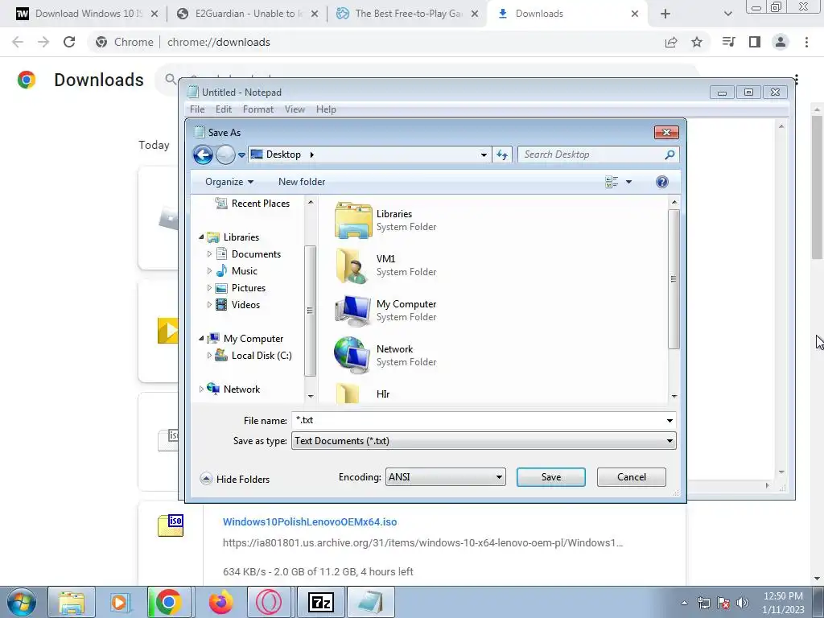Click the Cancel button in Save As
824x618 pixels.
click(x=631, y=477)
